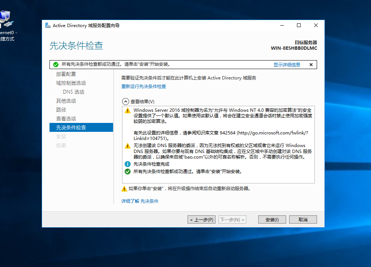Click the warning icon beside the auto-restart notice
Image resolution: width=371 pixels, height=267 pixels.
pyautogui.click(x=124, y=189)
